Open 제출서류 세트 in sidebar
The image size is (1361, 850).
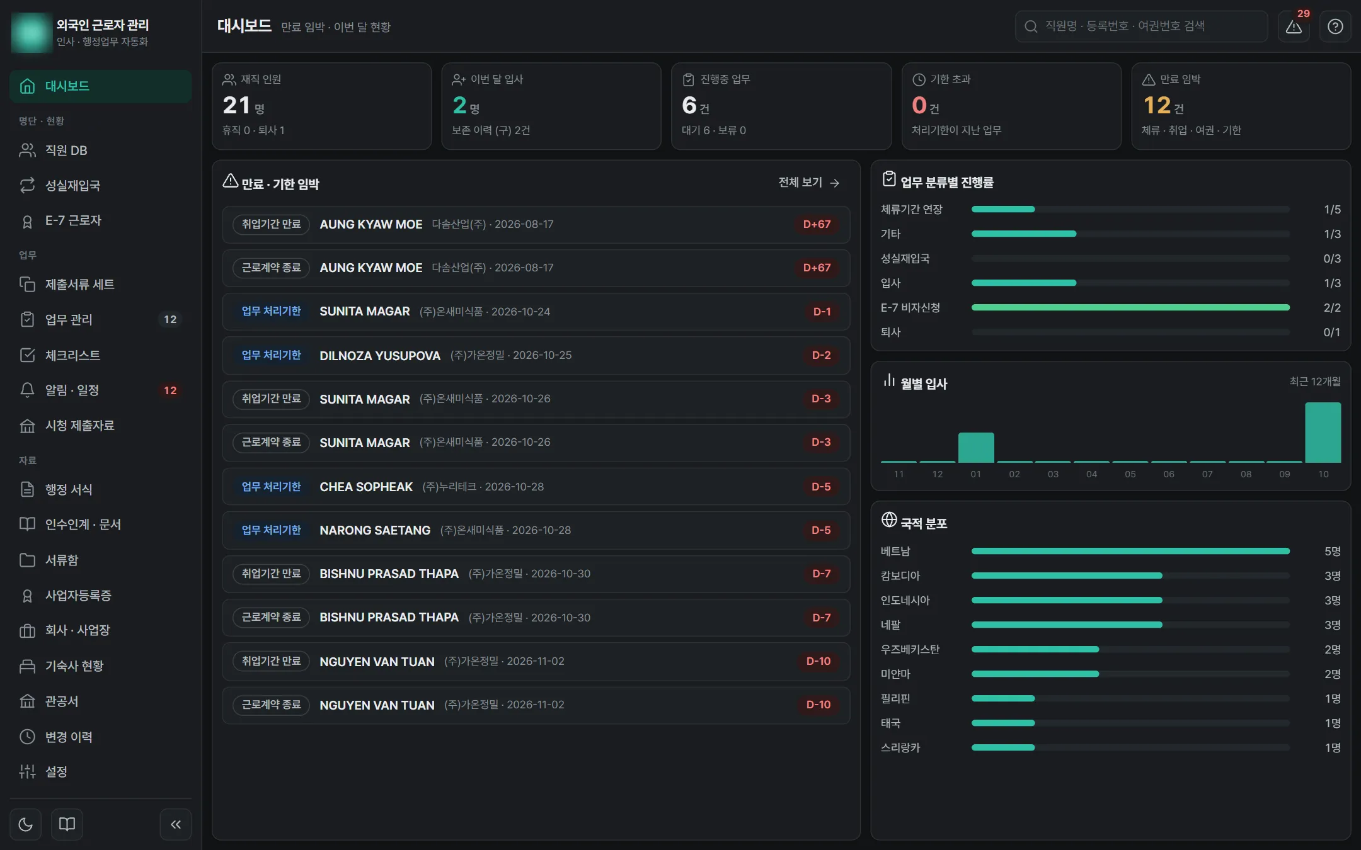coord(101,285)
